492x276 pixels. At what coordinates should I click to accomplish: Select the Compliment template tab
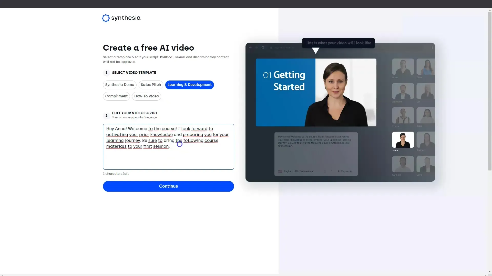tap(116, 96)
